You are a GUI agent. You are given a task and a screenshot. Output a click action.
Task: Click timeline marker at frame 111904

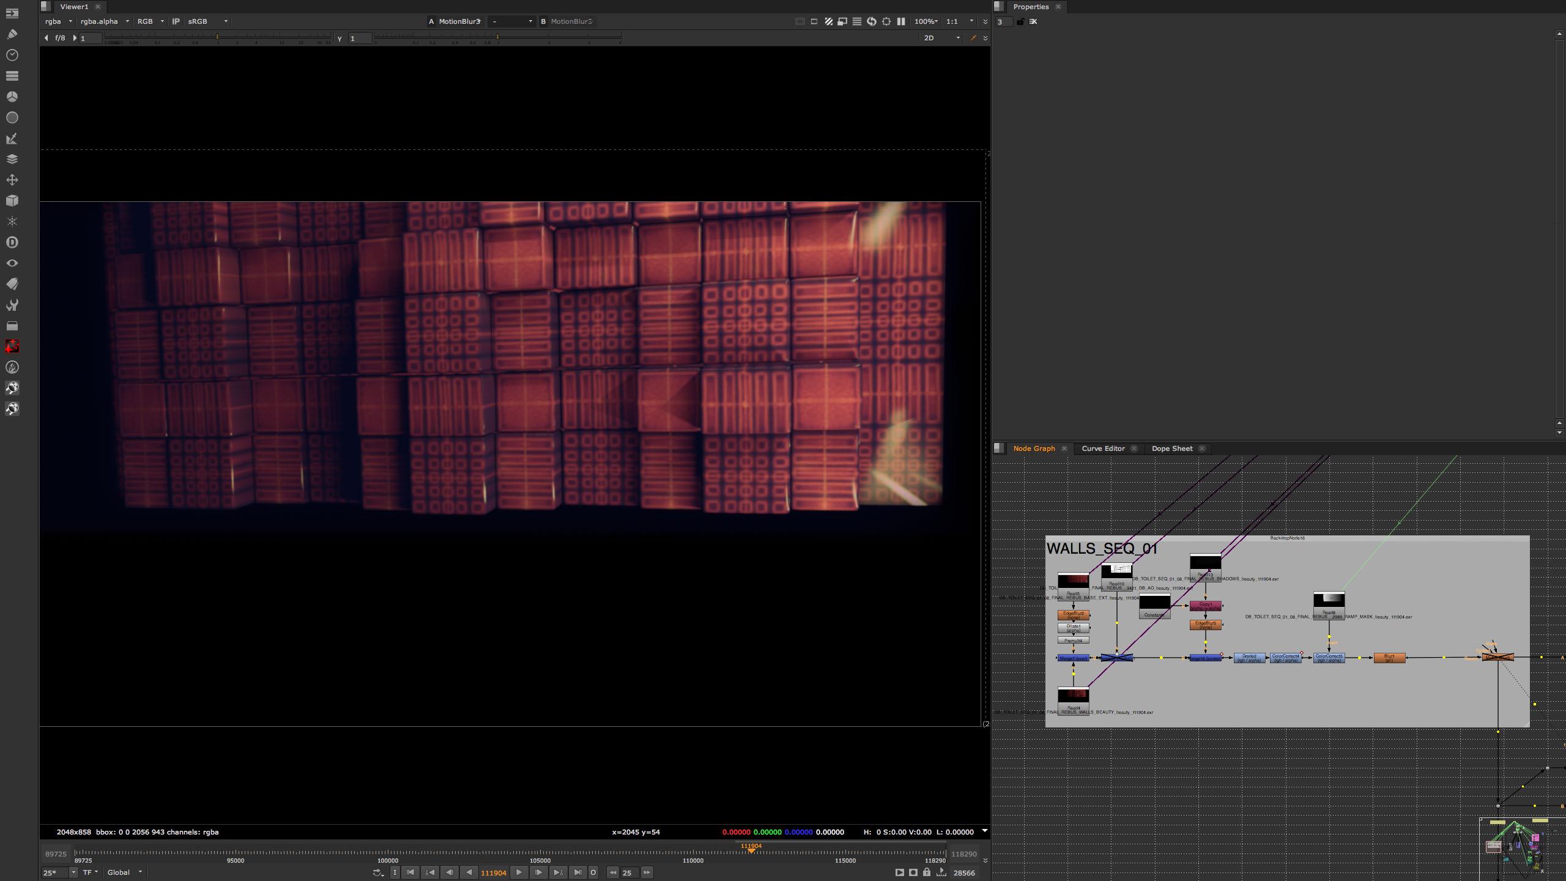(751, 850)
